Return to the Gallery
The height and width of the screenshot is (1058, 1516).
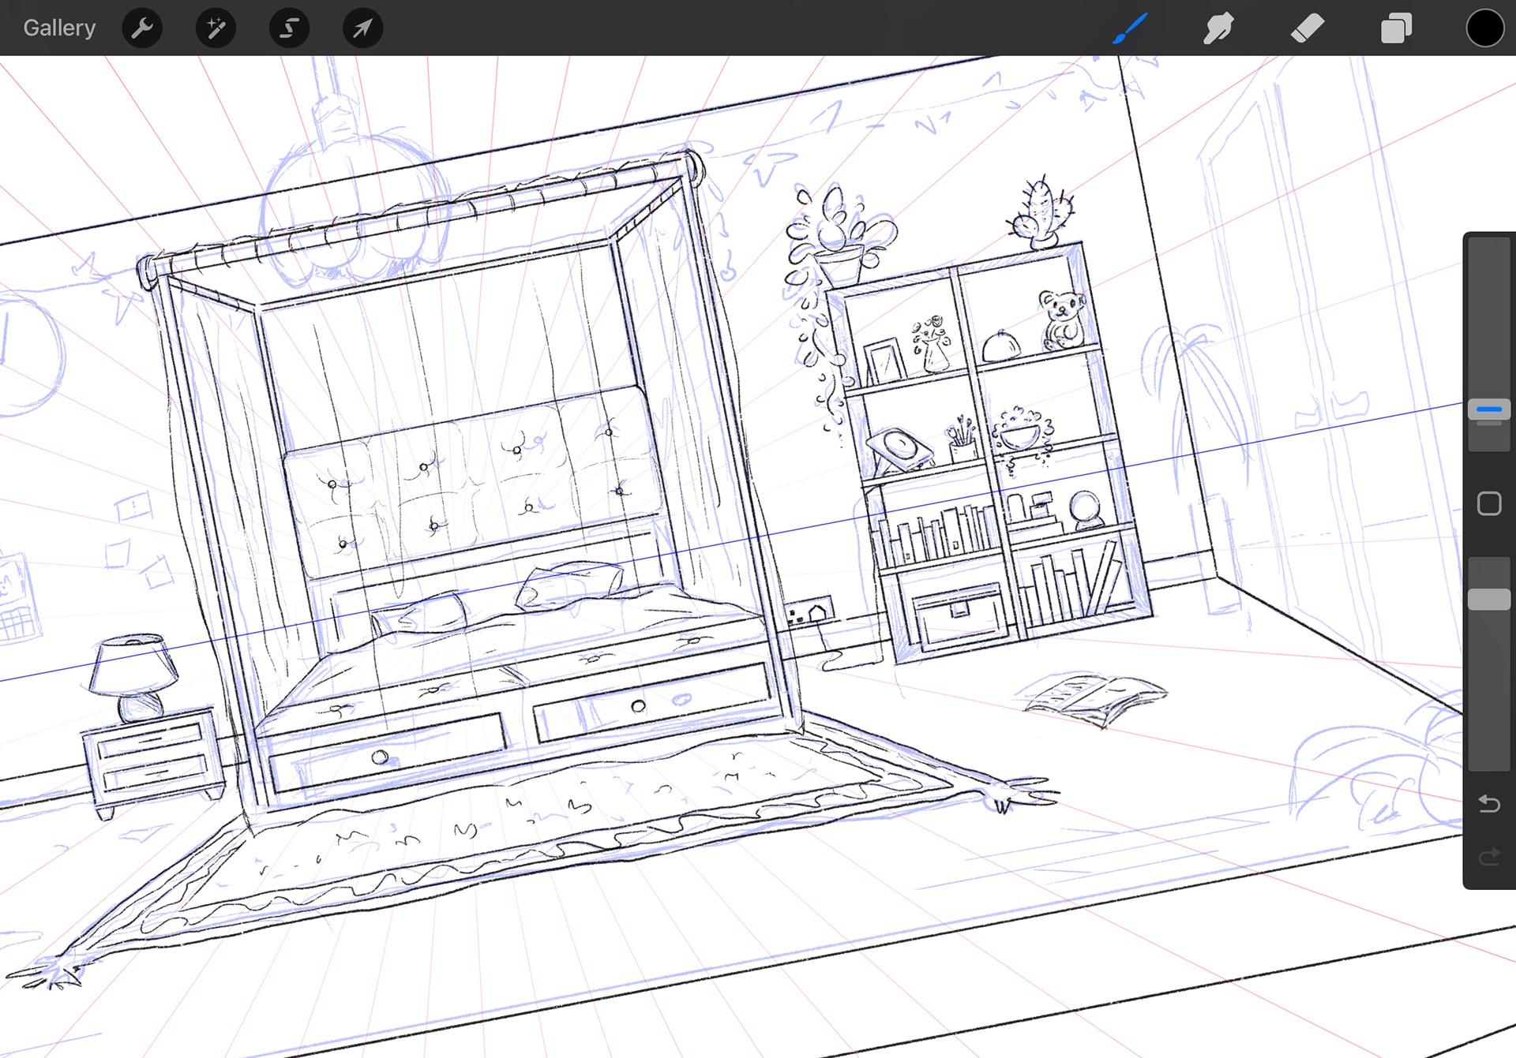[59, 28]
